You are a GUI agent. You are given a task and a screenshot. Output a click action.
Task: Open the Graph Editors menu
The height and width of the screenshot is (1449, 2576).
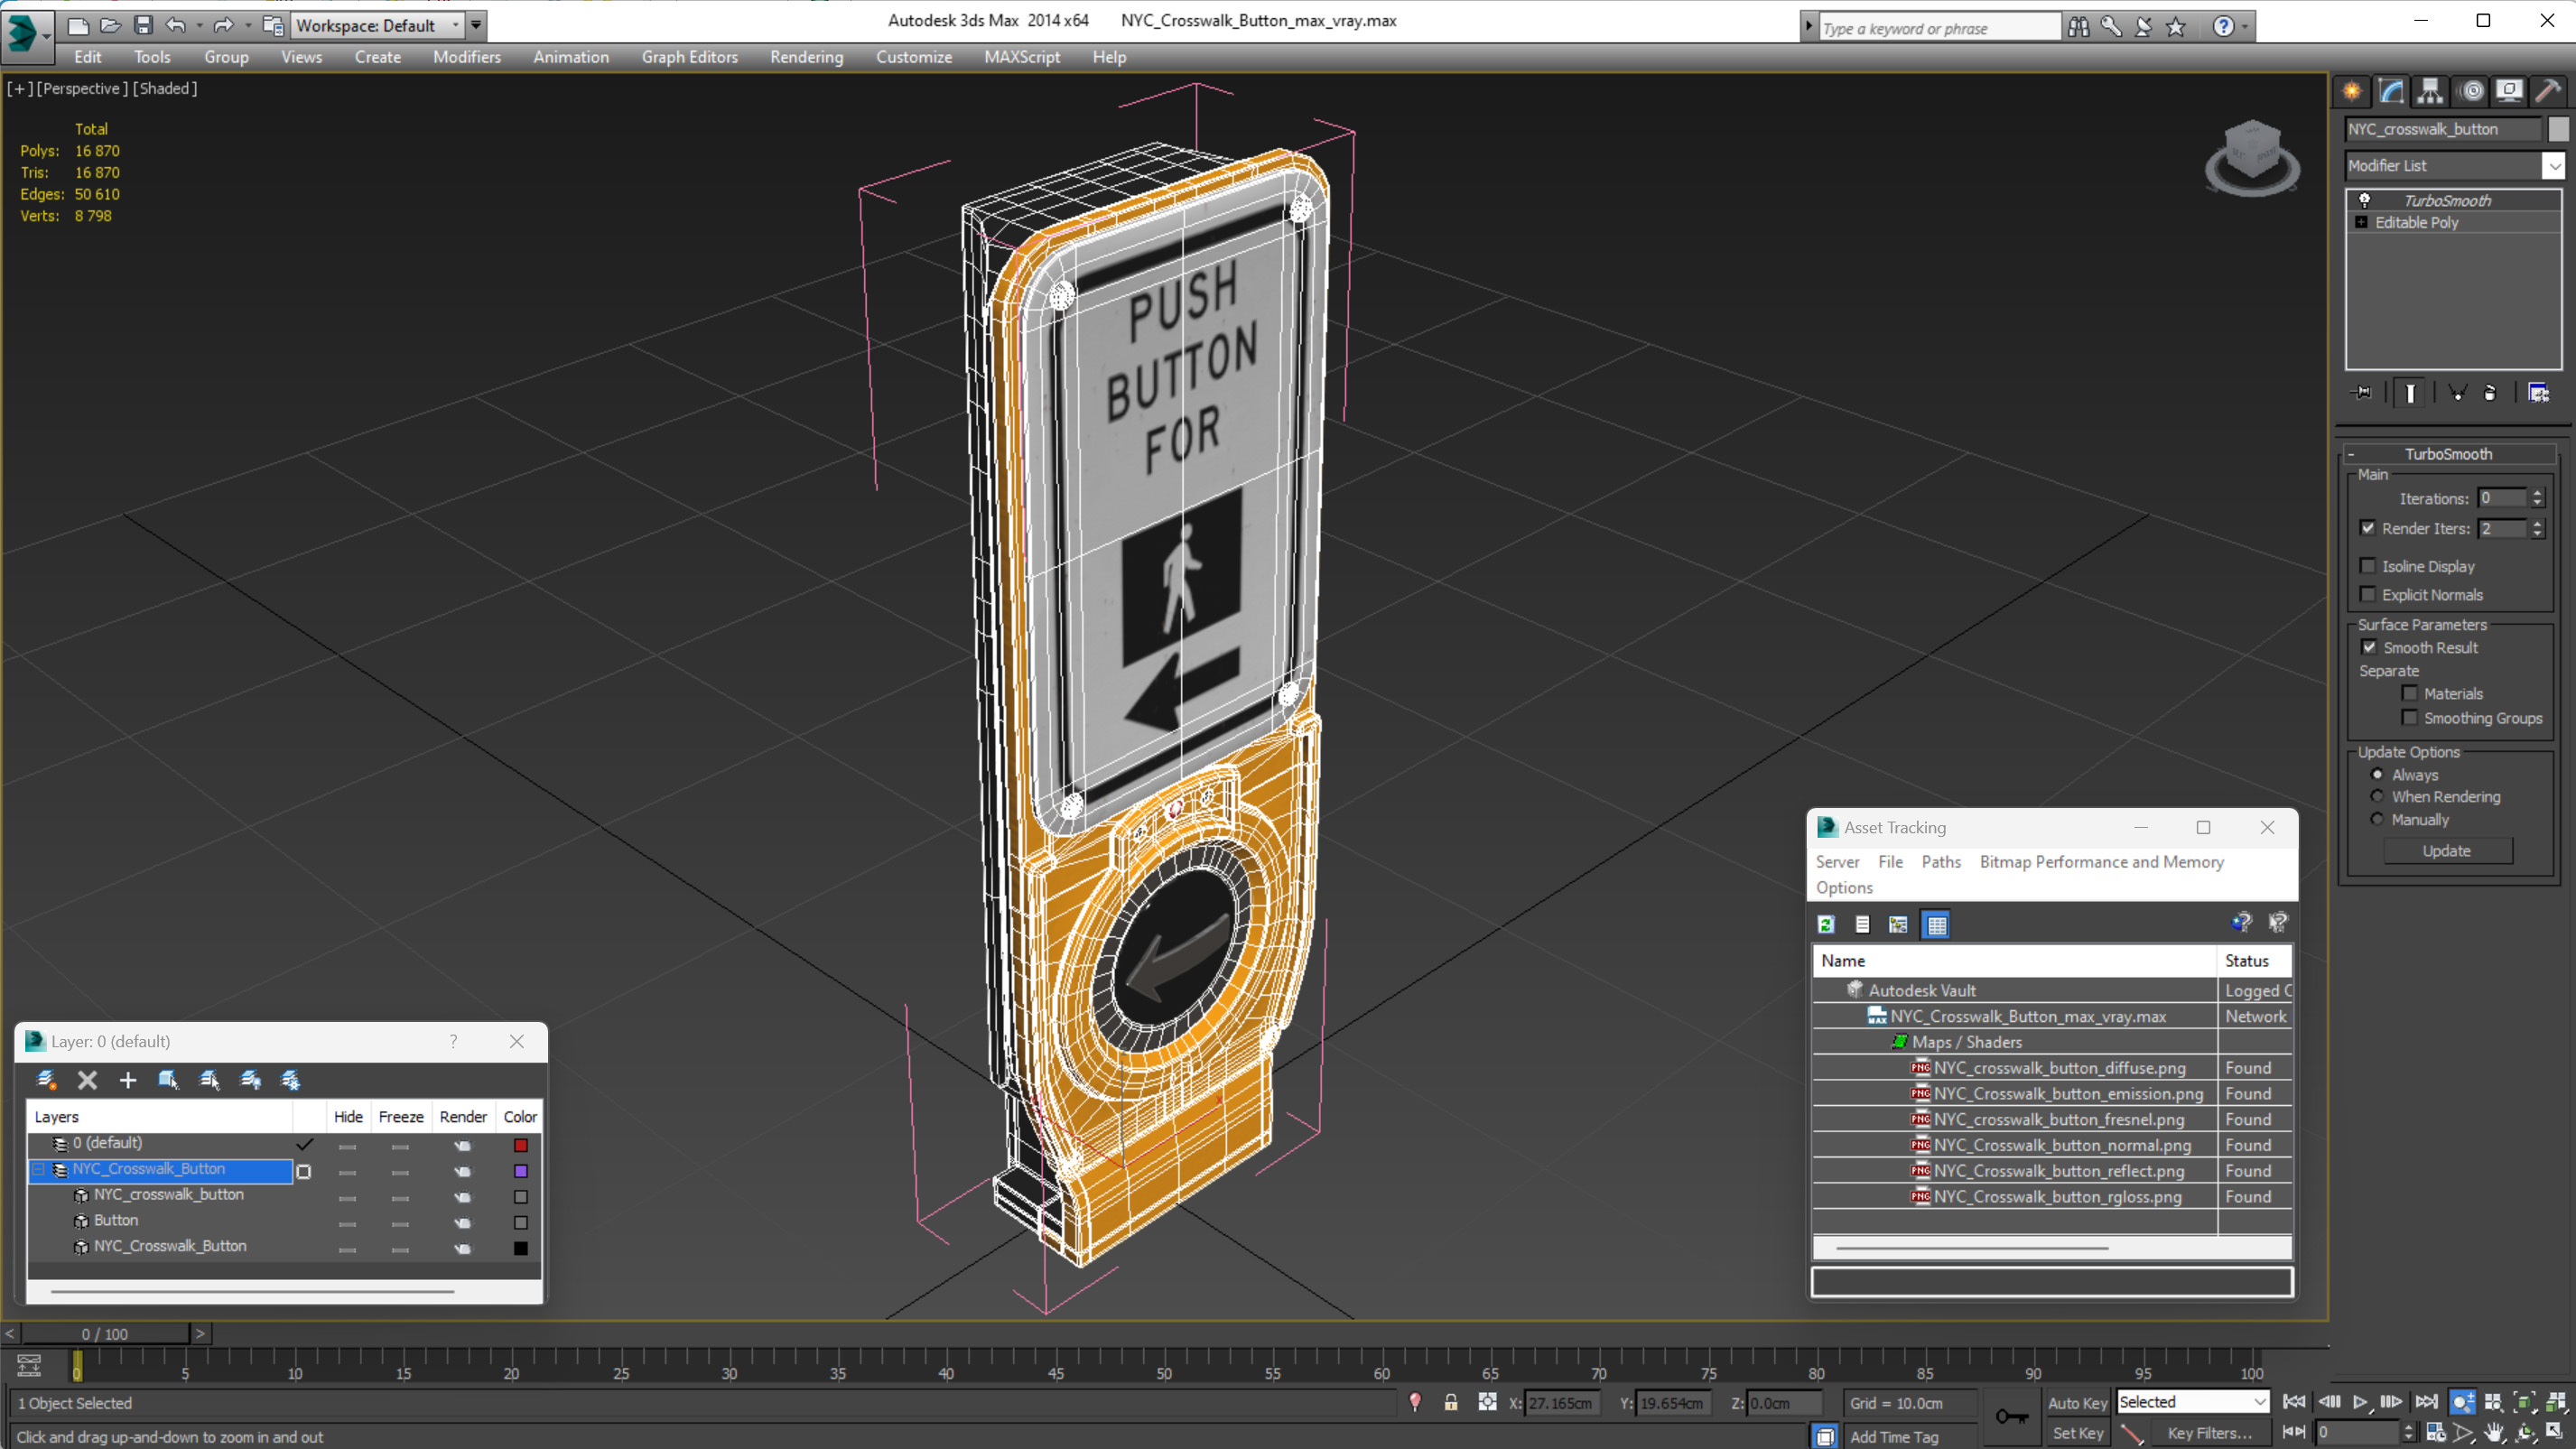click(689, 57)
